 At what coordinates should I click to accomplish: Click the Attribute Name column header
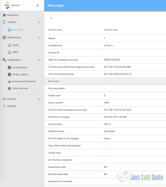pyautogui.click(x=55, y=30)
